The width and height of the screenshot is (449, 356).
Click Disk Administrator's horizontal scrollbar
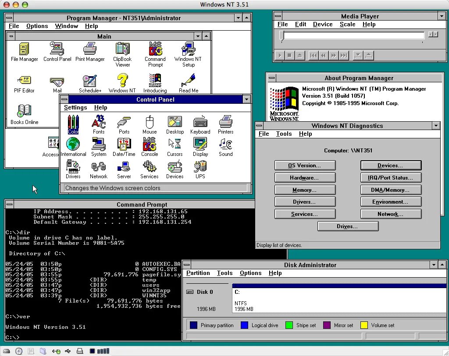[x=307, y=335]
